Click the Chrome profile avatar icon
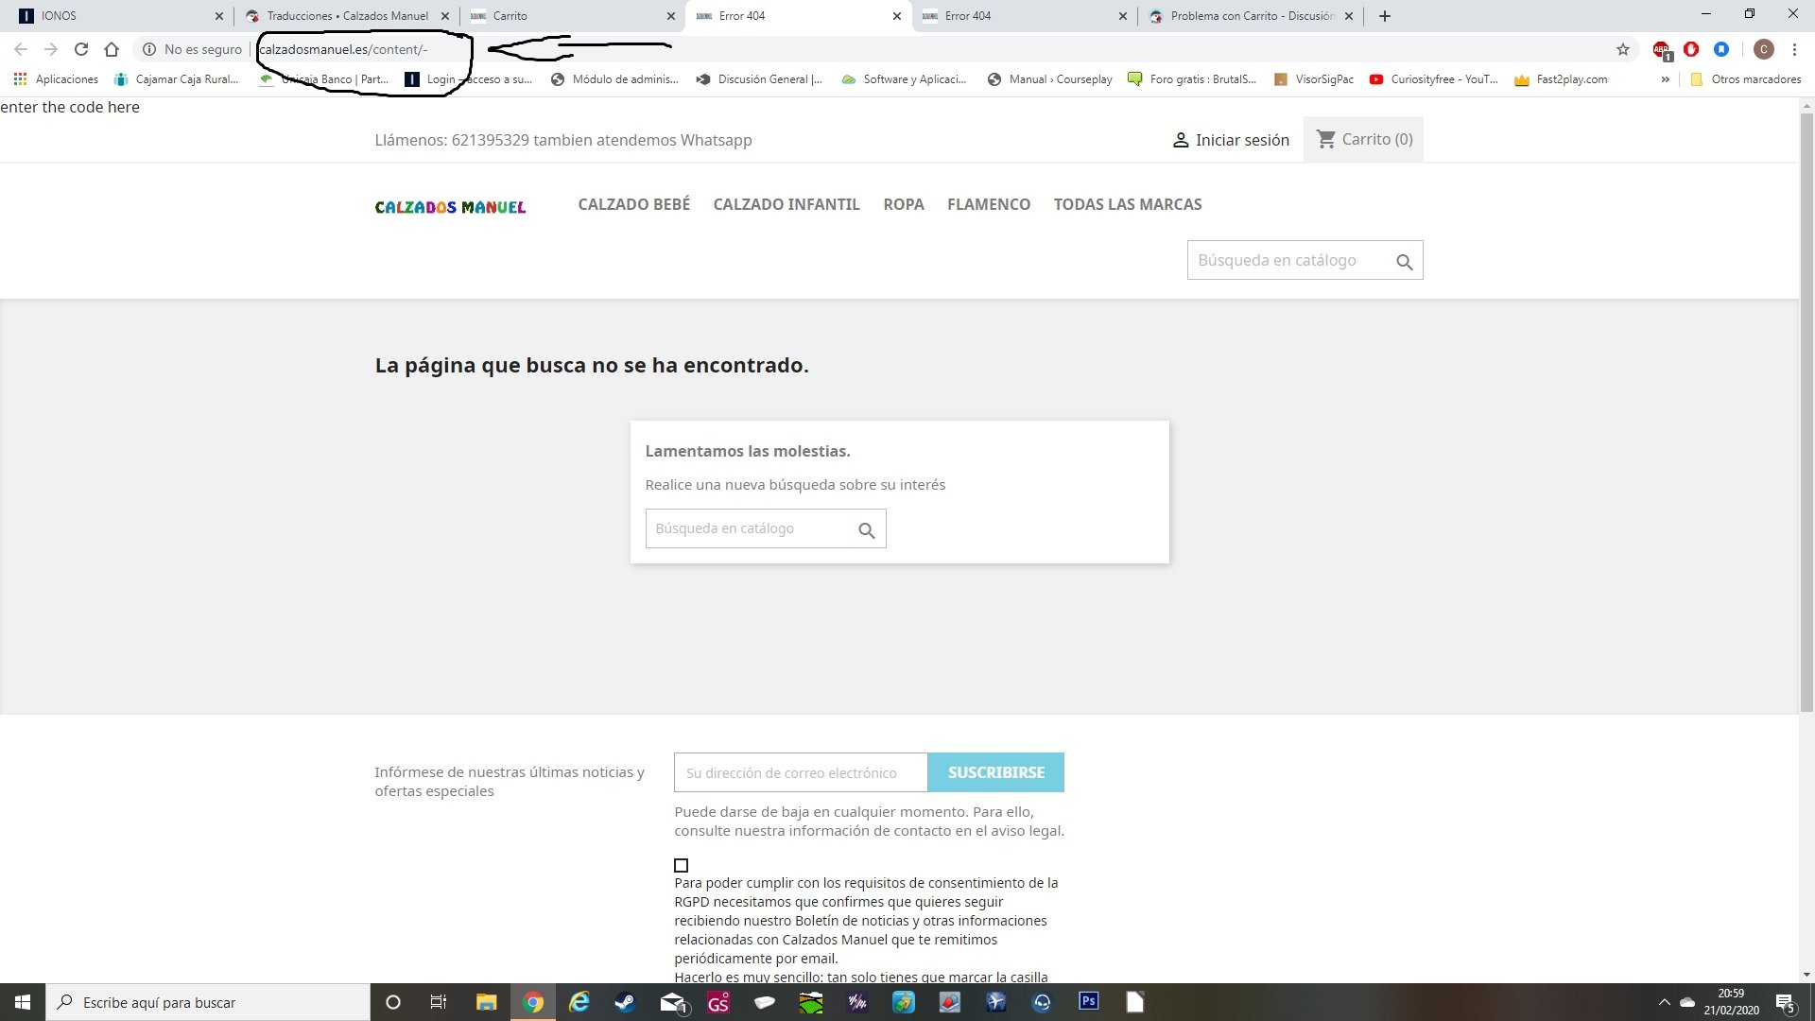1815x1021 pixels. coord(1763,49)
